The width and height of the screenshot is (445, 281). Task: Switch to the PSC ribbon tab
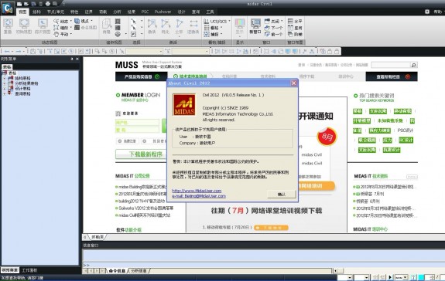pyautogui.click(x=145, y=12)
